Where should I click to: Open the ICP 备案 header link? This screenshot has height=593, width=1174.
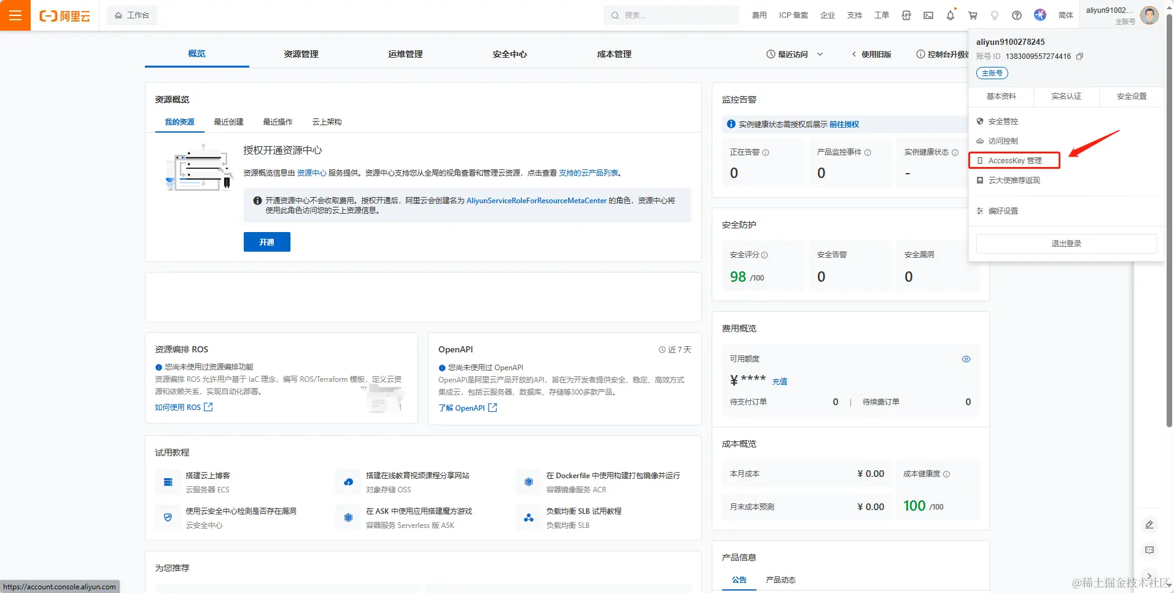pyautogui.click(x=793, y=15)
